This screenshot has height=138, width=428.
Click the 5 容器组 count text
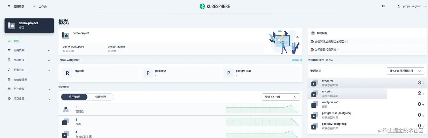[x=80, y=109]
